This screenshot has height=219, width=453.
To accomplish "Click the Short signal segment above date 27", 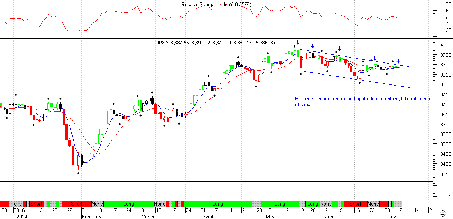I will 77,204.
